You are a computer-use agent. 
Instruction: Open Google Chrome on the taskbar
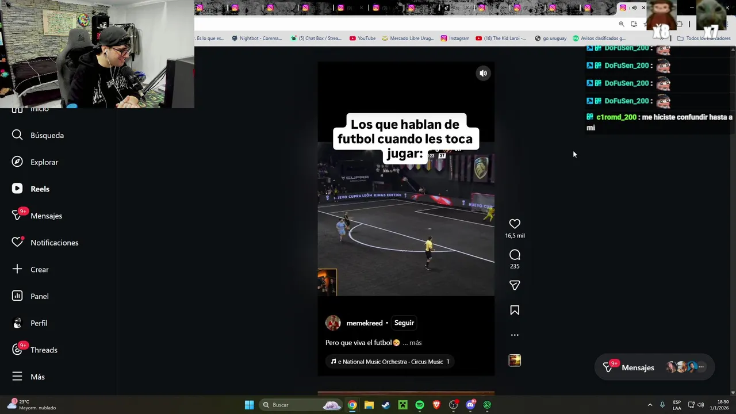pyautogui.click(x=352, y=405)
